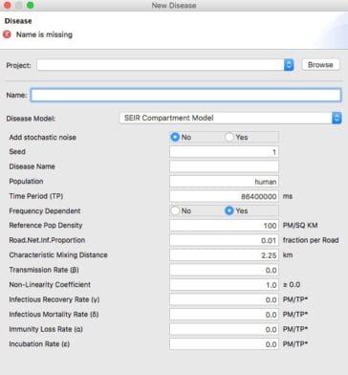Click the Non-Linearity Coefficient field
Screen dimensions: 348x375
pos(224,285)
